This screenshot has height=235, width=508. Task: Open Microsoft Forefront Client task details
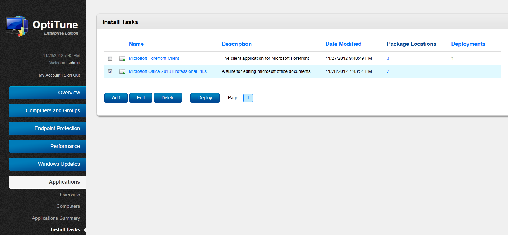(154, 58)
